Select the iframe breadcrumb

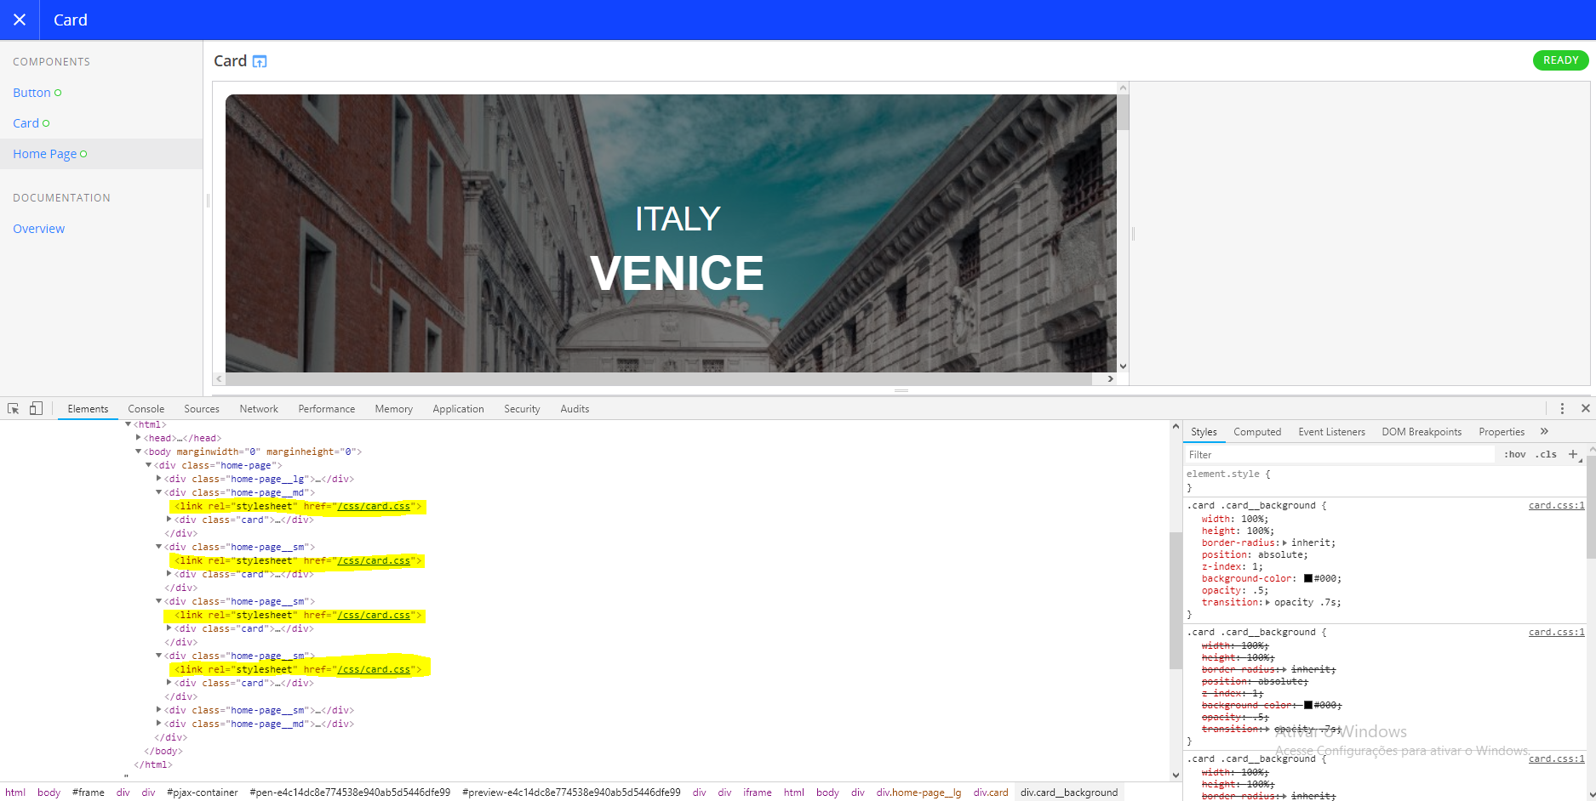pos(758,792)
